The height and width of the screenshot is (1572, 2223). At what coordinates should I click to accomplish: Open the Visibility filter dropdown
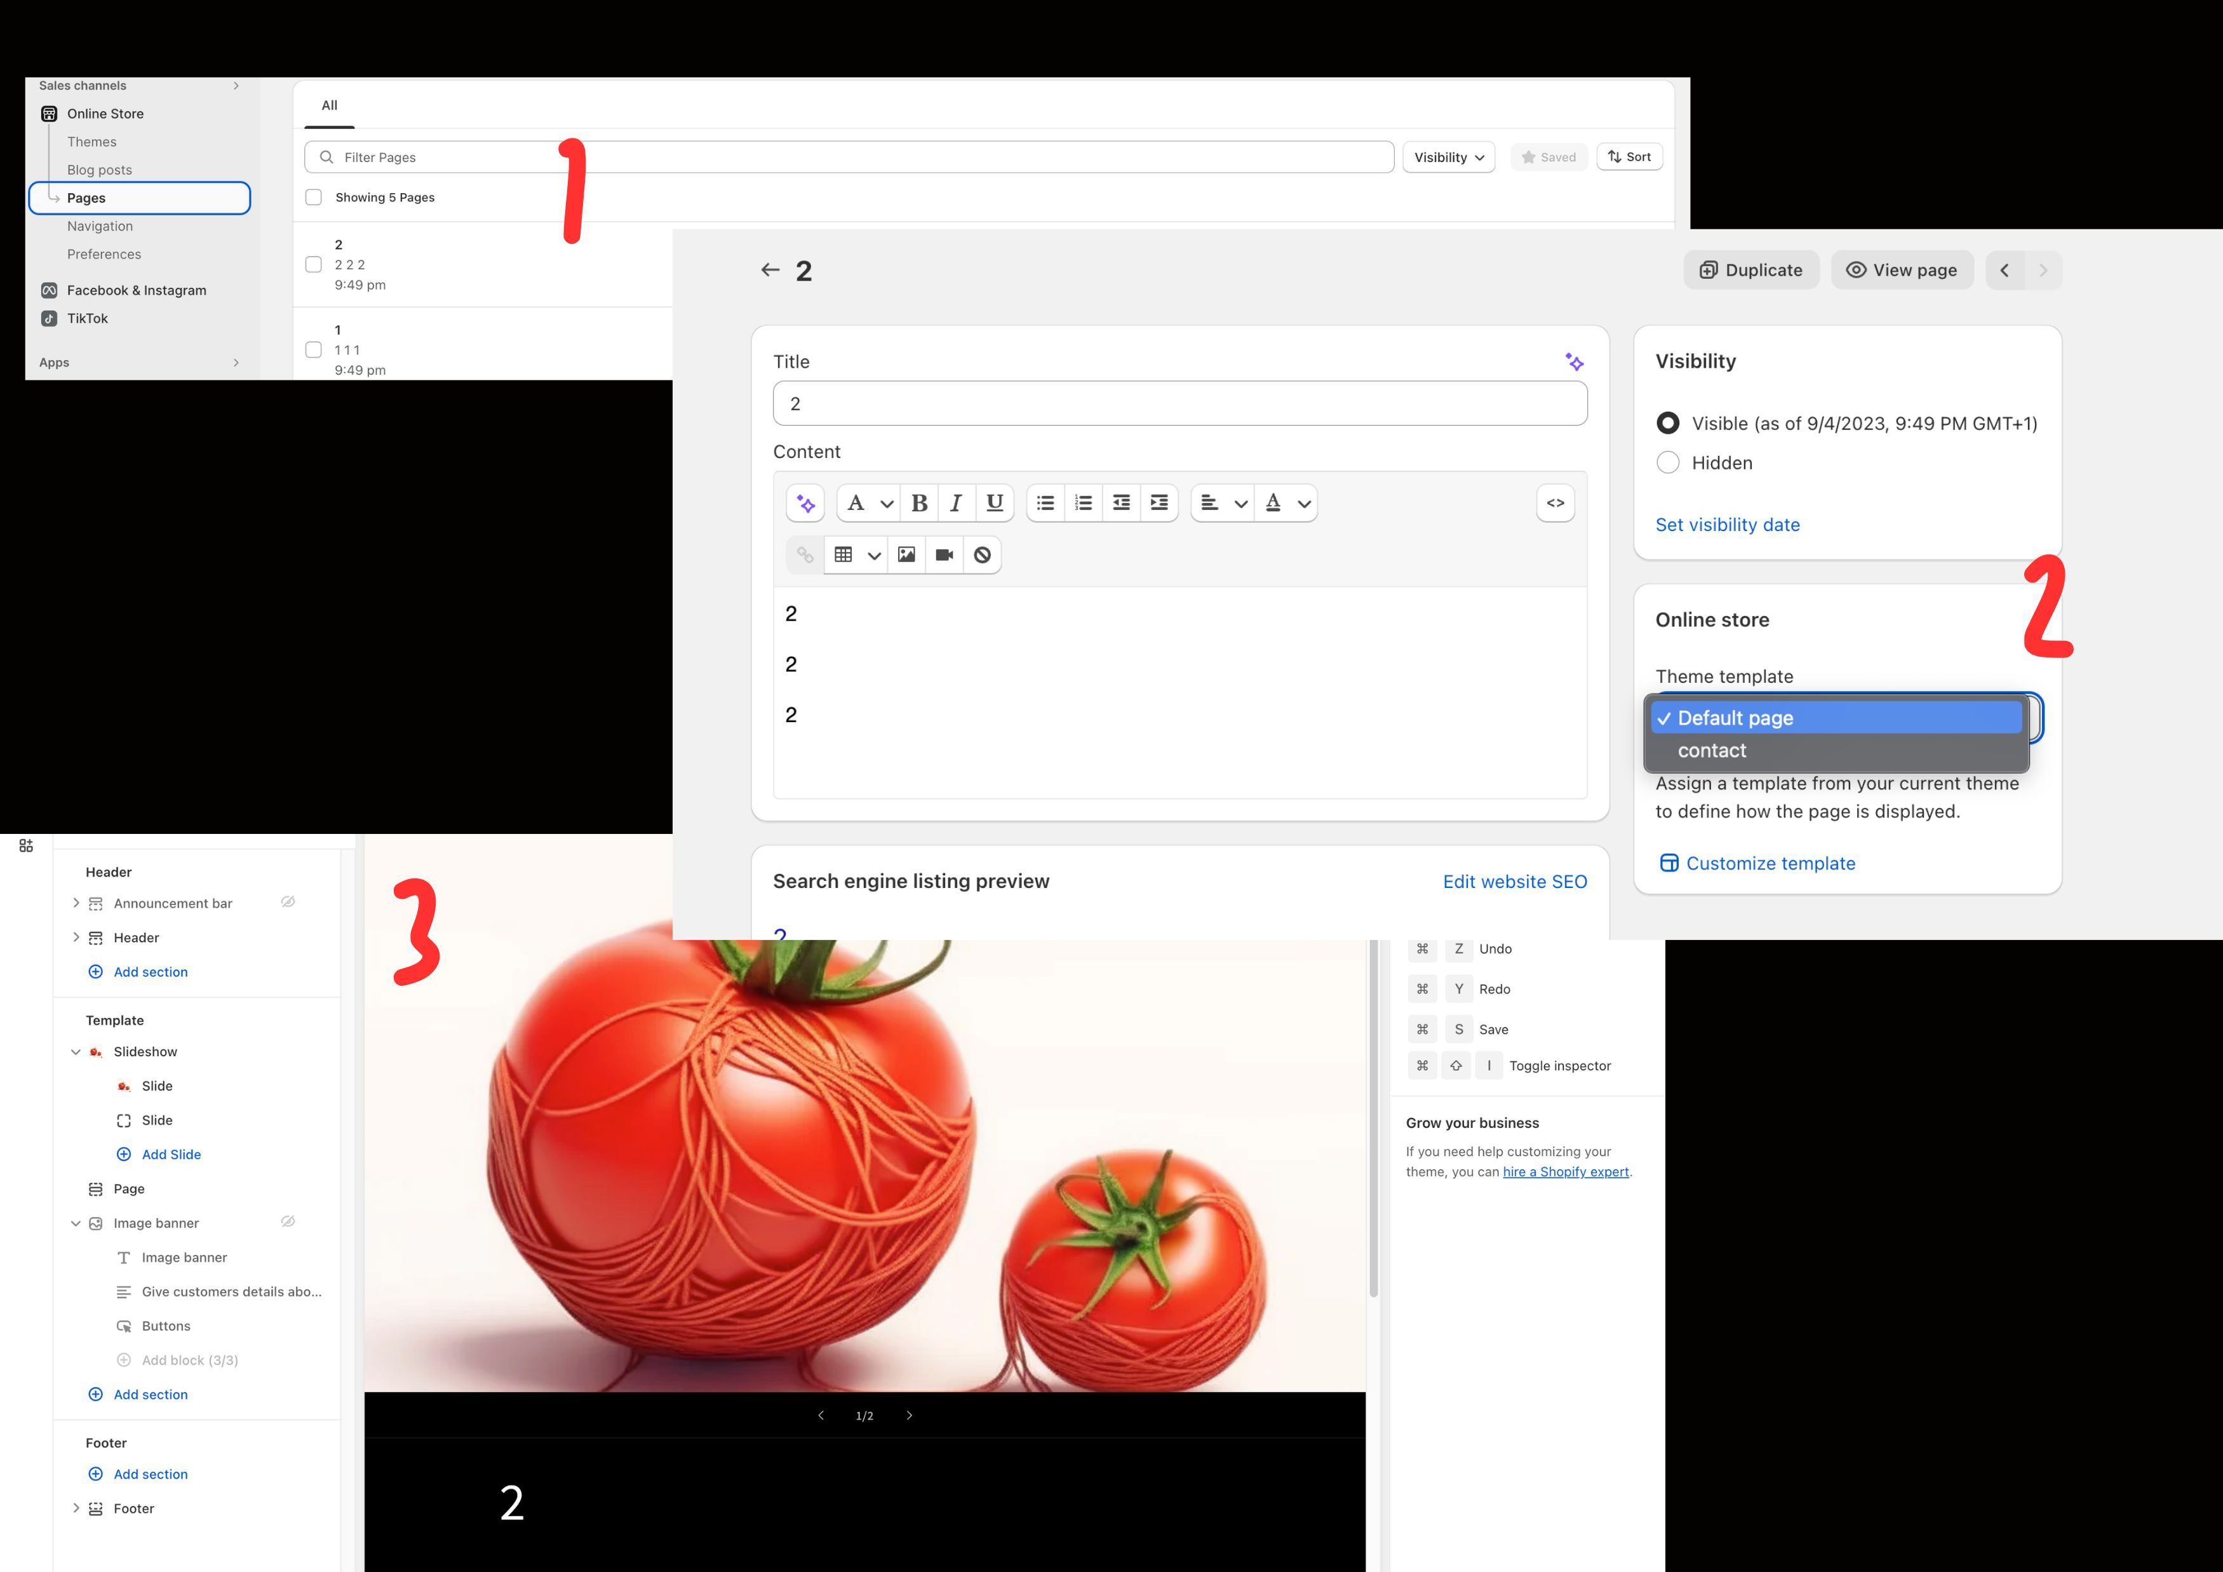(x=1448, y=157)
